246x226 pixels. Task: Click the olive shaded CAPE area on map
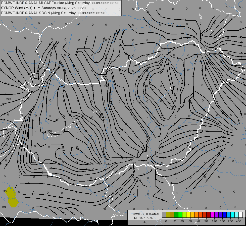(x=12, y=197)
